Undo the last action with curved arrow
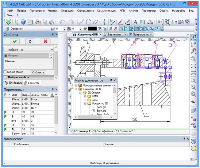Screen dimensions: 200x168 coord(62,22)
